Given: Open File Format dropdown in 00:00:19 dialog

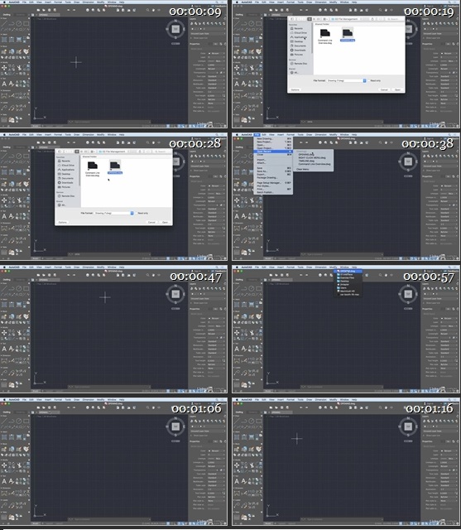Looking at the screenshot, I should click(347, 80).
